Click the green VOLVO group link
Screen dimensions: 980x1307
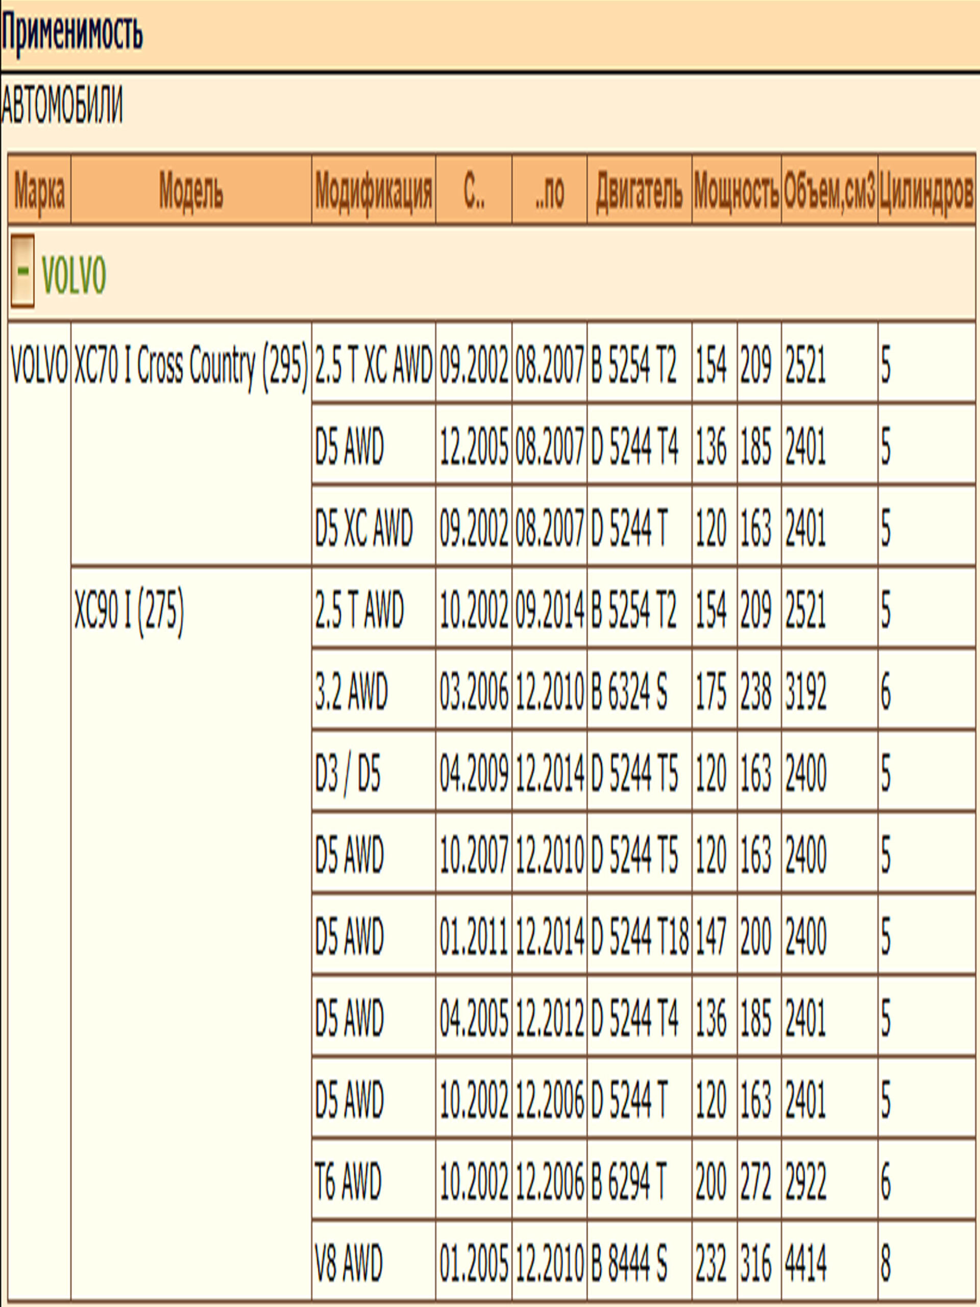[x=74, y=275]
